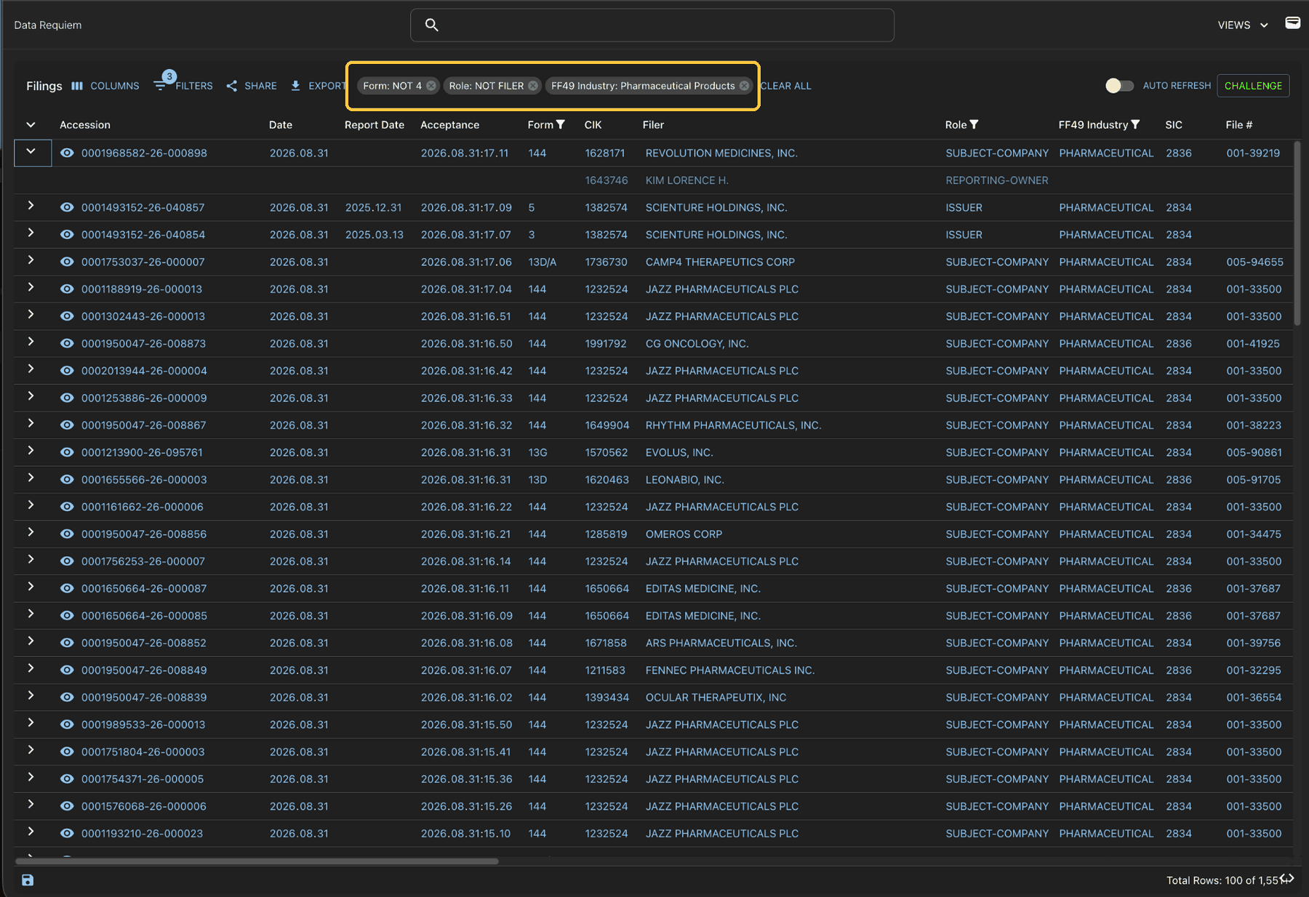The image size is (1309, 897).
Task: Click eye icon for accession 0001493152-26-040857
Action: 67,208
